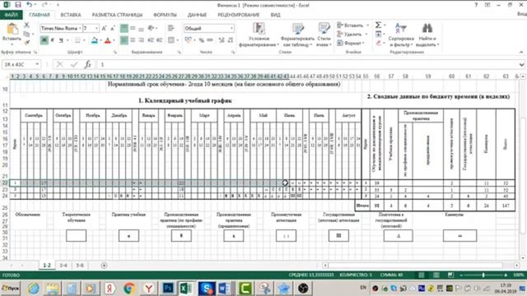Increase decimal places

222,40
